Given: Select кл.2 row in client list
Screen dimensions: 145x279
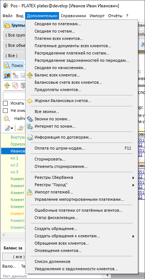Looking at the screenshot, I should click(x=13, y=165).
